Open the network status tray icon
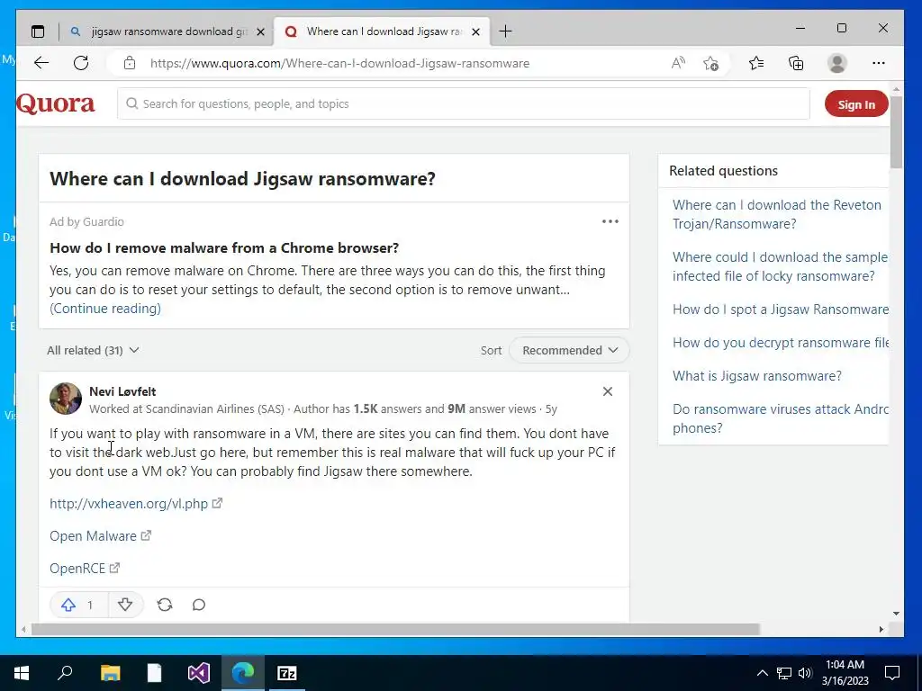Screen dimensions: 922x691 [x=784, y=673]
